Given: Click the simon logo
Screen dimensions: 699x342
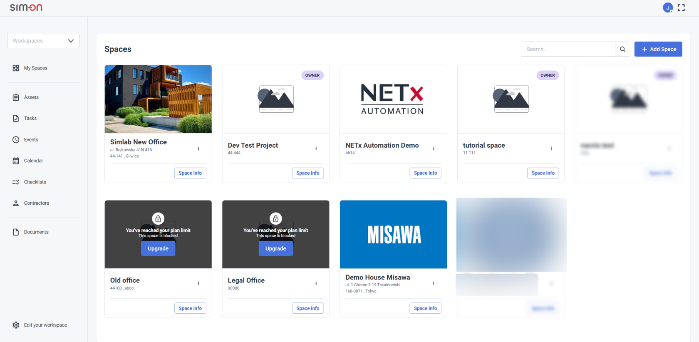Looking at the screenshot, I should tap(26, 7).
